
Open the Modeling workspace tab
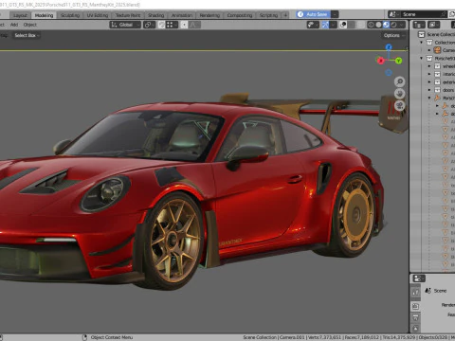44,15
